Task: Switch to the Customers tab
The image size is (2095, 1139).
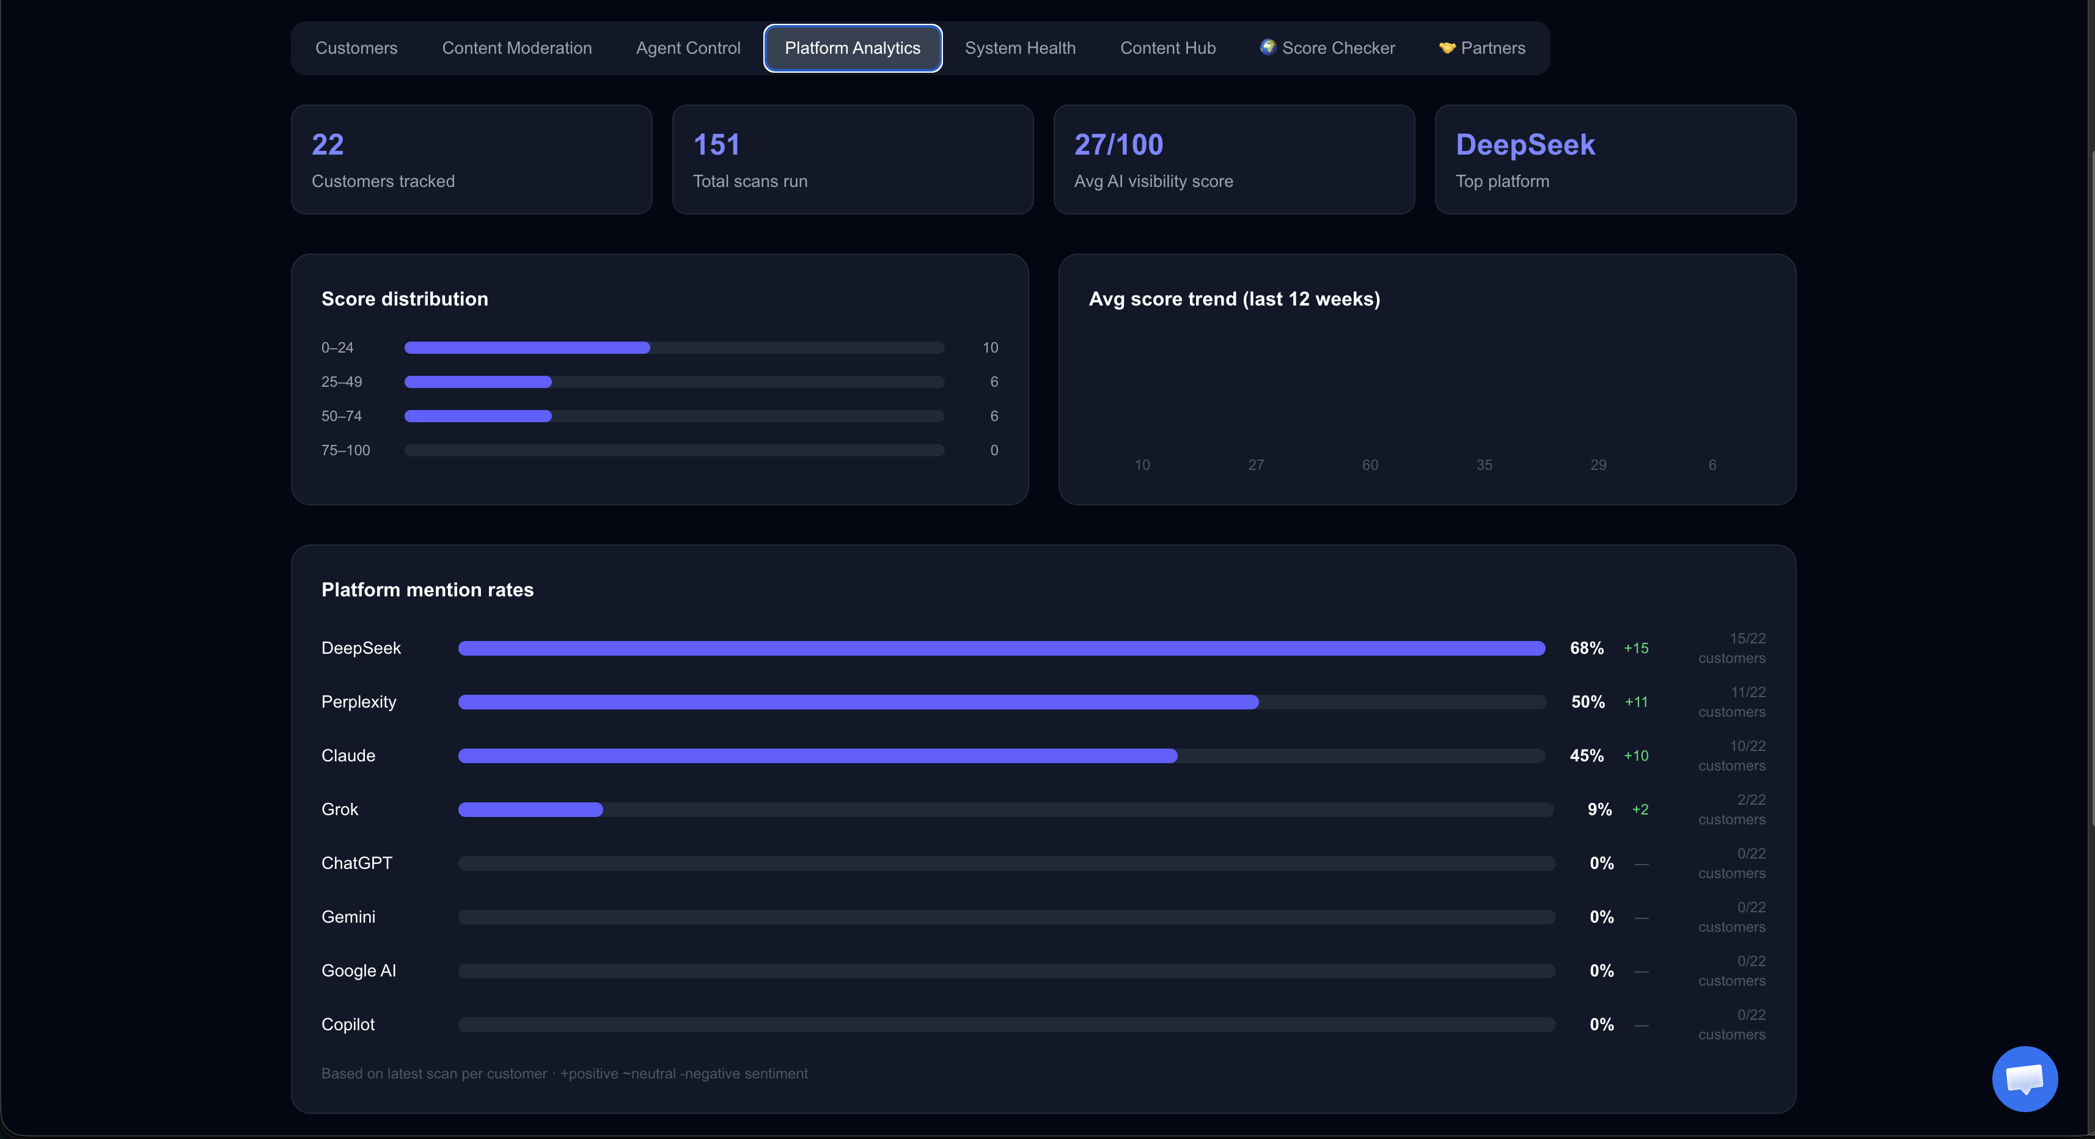Action: 356,48
